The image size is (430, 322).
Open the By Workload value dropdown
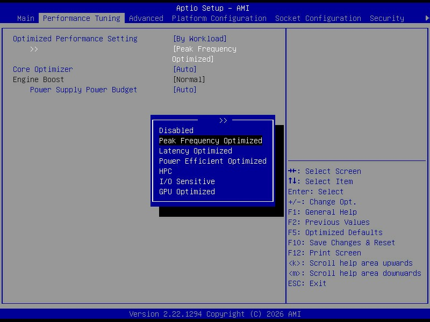(199, 39)
